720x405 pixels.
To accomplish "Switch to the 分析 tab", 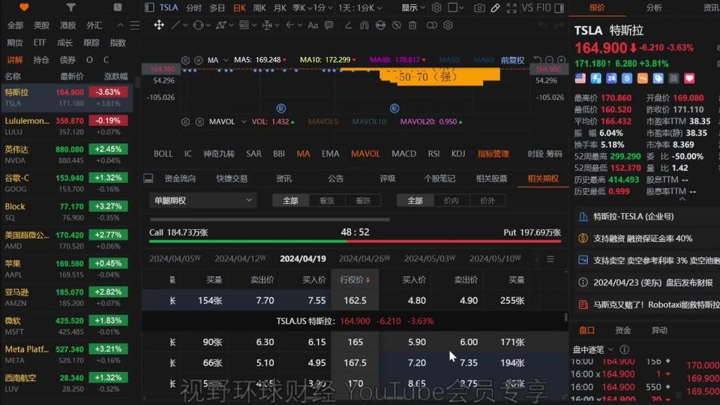I will 654,7.
